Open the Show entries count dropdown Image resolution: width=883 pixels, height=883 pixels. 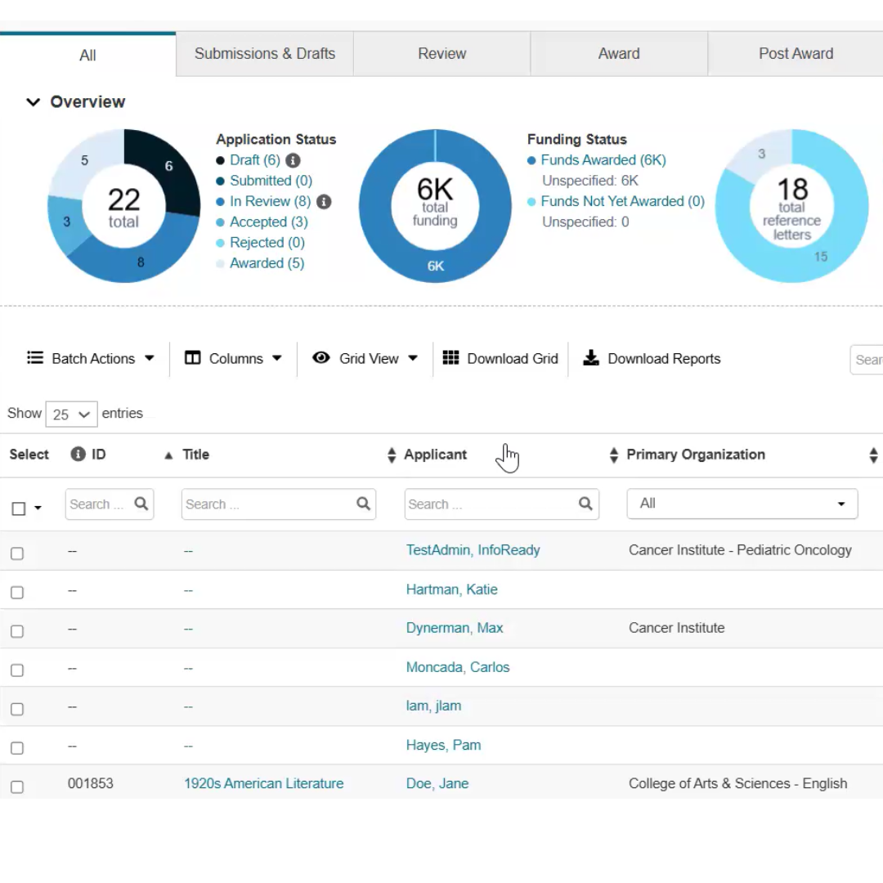pyautogui.click(x=71, y=415)
